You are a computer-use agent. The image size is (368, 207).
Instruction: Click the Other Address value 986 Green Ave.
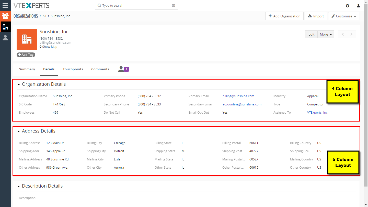point(57,168)
